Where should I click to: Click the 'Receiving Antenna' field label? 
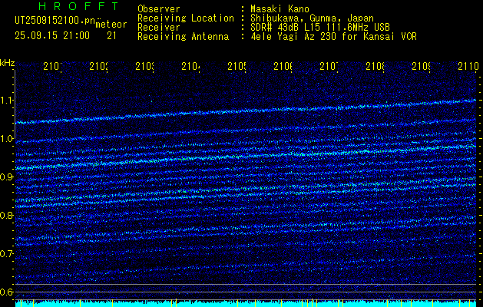coord(184,37)
